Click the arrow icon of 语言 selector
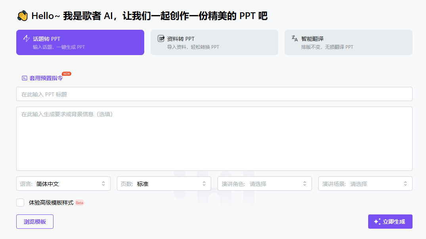The height and width of the screenshot is (239, 426). (x=103, y=184)
